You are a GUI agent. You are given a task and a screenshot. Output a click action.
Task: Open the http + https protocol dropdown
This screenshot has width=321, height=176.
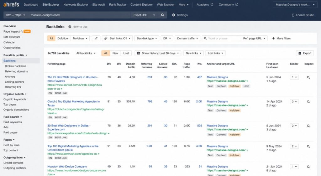(x=16, y=15)
